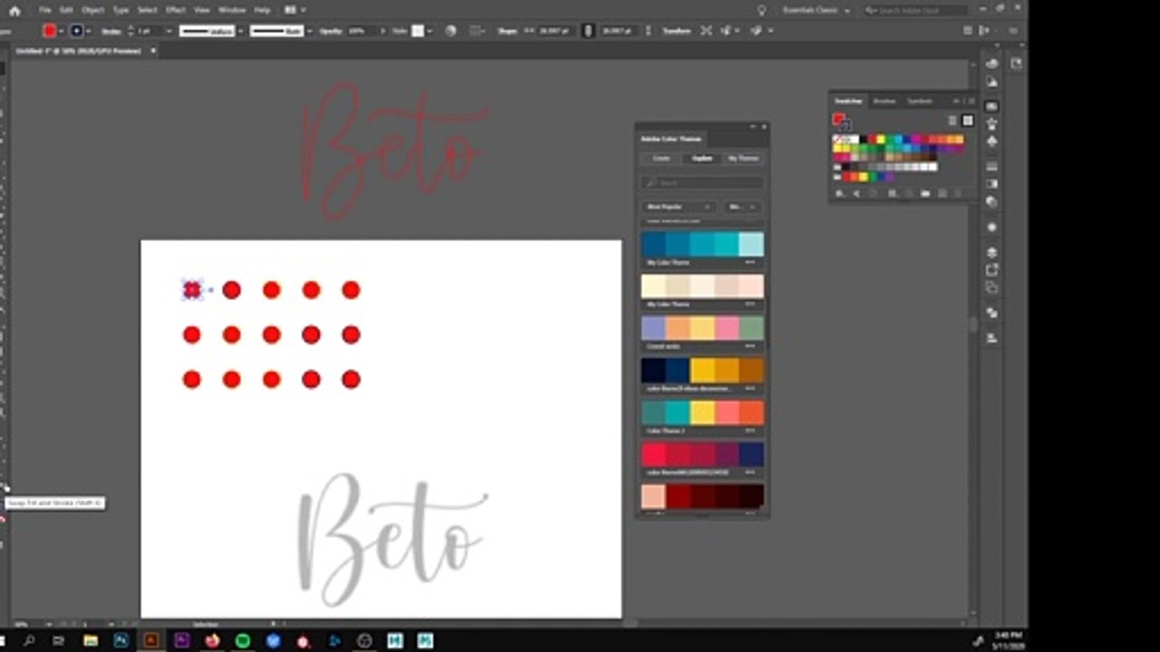The width and height of the screenshot is (1160, 652).
Task: Click the red Fill color in control bar
Action: [x=50, y=30]
